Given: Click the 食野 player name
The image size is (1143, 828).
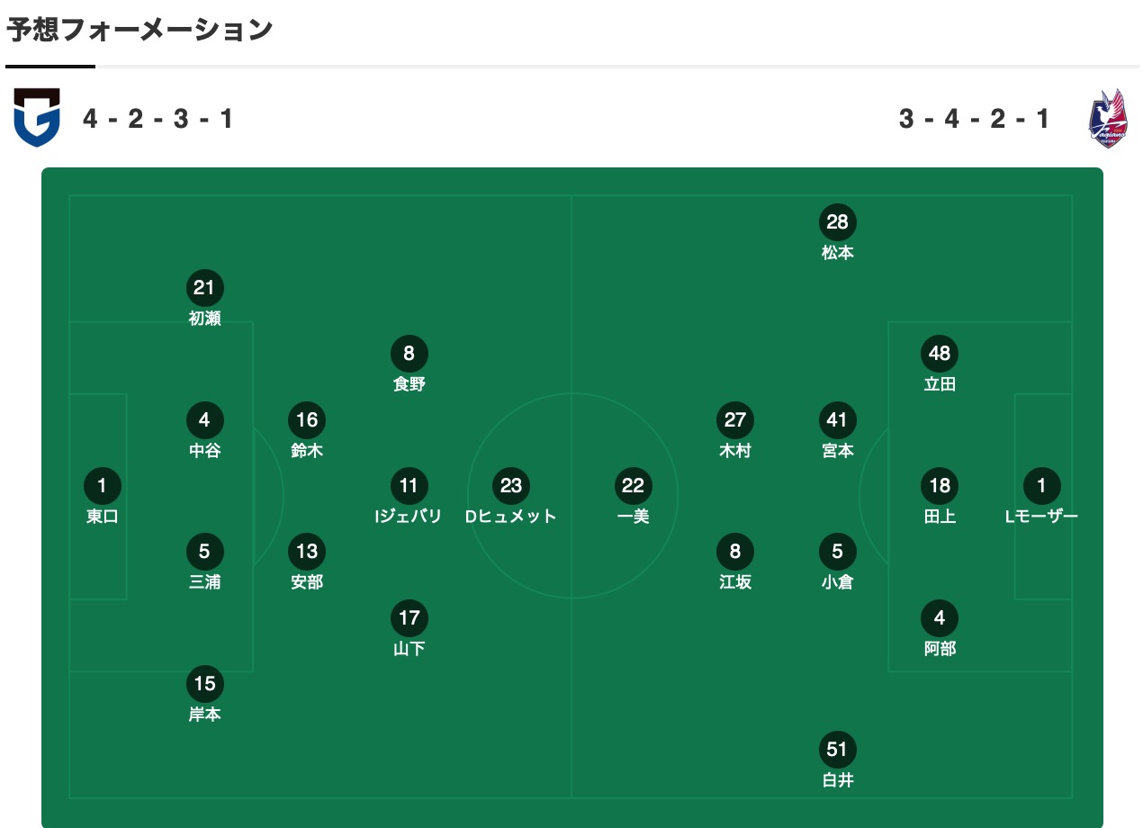Looking at the screenshot, I should click(409, 384).
